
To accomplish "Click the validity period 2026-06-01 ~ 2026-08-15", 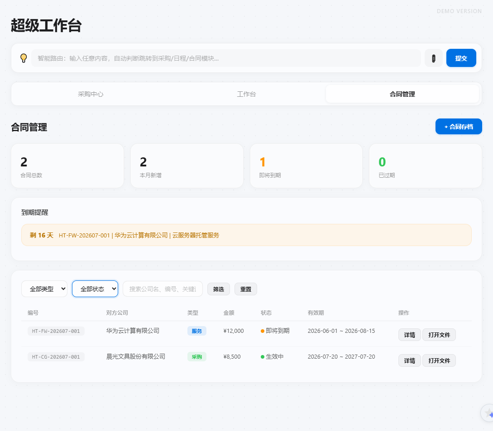I will point(341,331).
